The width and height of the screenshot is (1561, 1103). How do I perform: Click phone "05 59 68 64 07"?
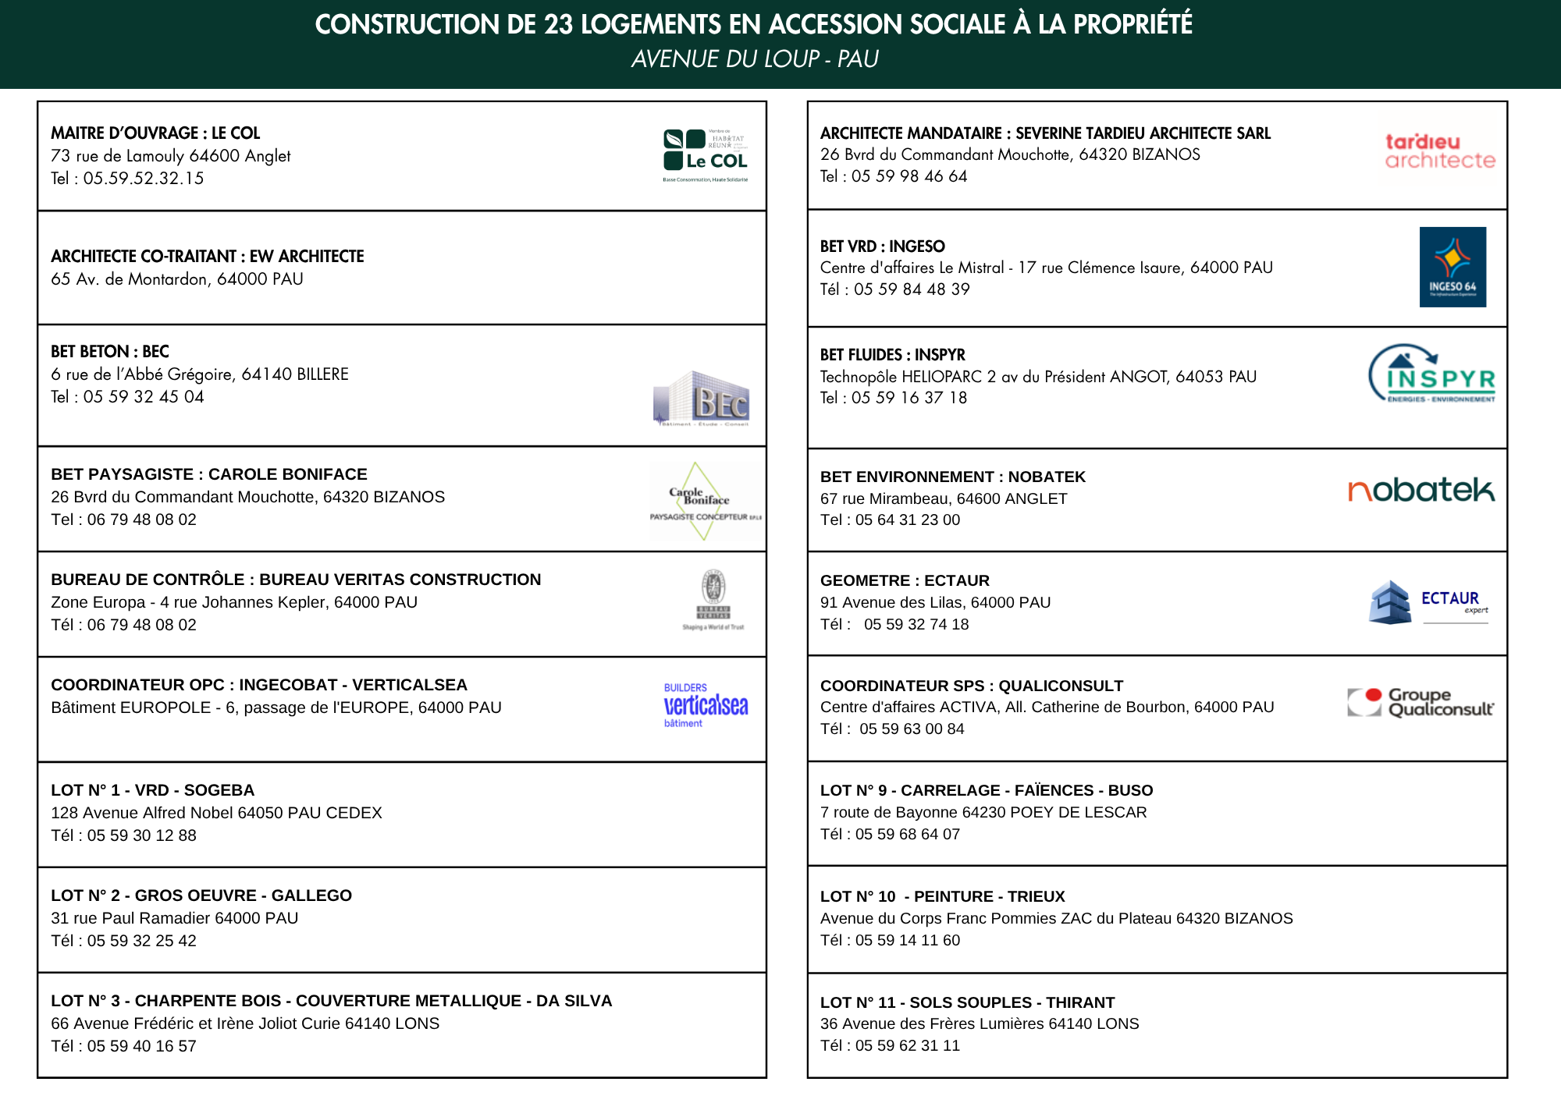click(908, 834)
